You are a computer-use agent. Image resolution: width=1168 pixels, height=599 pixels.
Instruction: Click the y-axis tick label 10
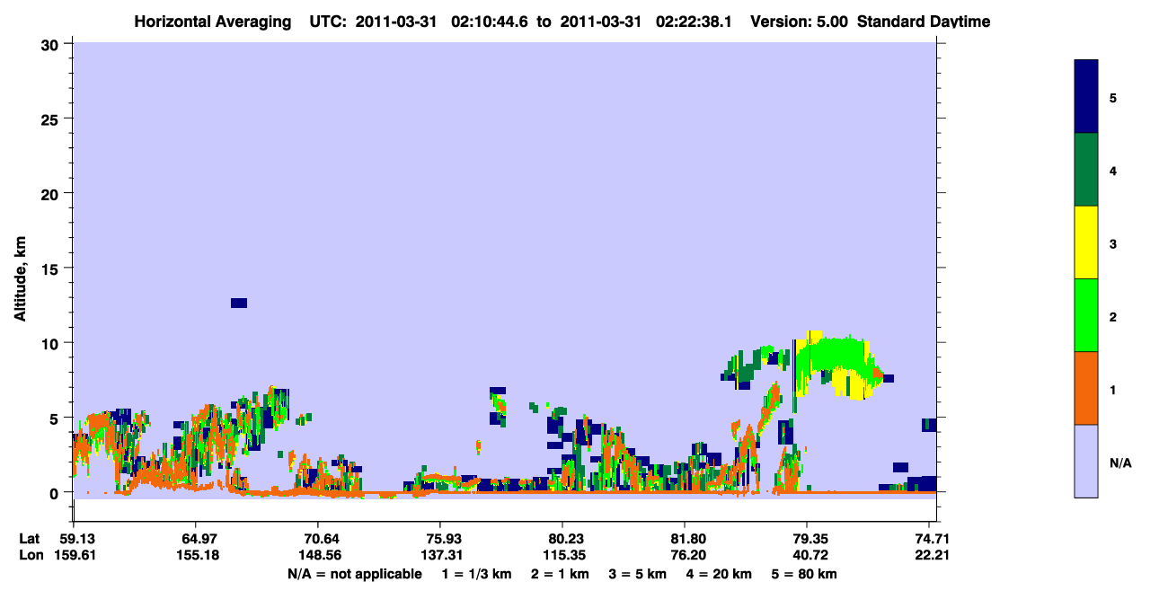[x=52, y=343]
